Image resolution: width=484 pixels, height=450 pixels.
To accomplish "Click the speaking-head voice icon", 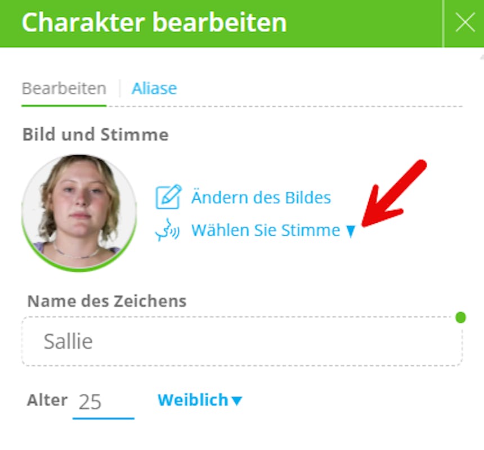I will click(x=168, y=231).
